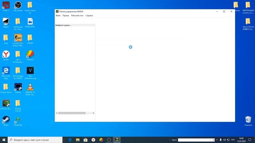Select the Dota 2 desktop shortcut
The width and height of the screenshot is (255, 143).
pyautogui.click(x=6, y=6)
